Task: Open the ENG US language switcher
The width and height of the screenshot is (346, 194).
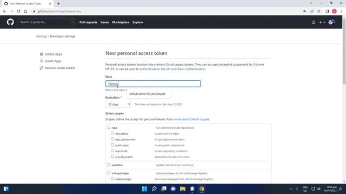Action: point(305,189)
